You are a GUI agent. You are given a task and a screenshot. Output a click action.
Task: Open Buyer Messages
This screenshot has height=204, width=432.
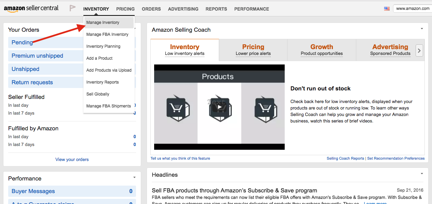(33, 191)
